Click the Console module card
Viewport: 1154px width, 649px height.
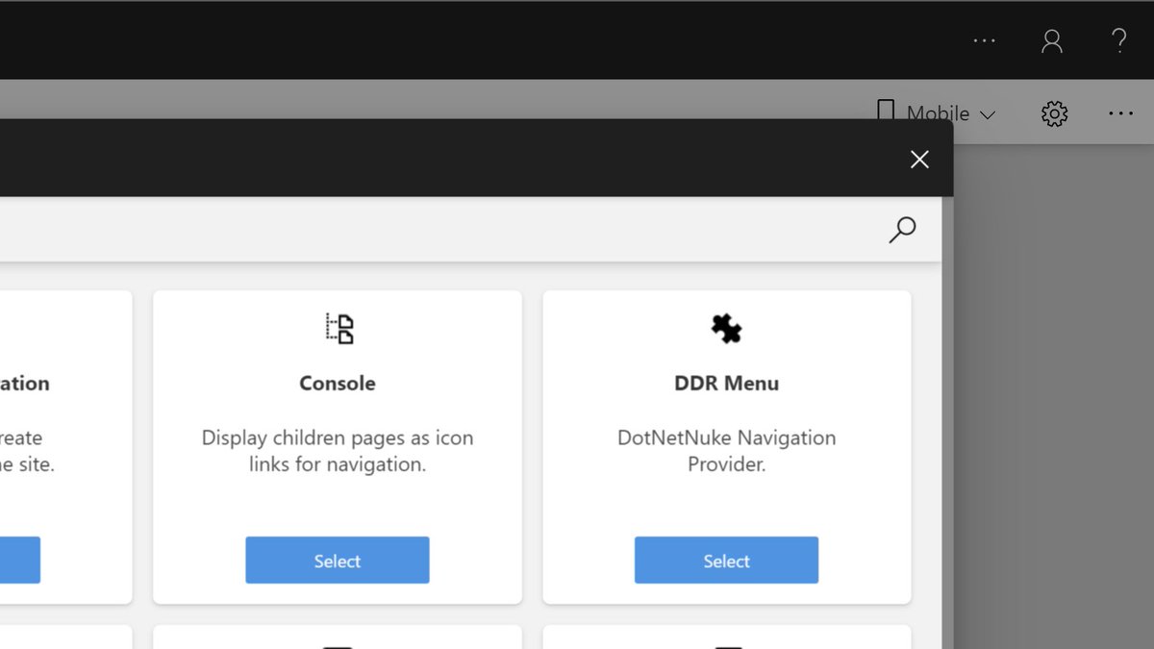337,445
